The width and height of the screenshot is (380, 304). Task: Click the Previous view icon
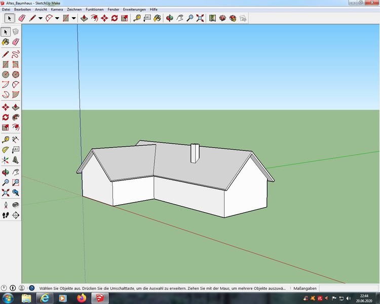point(16,193)
